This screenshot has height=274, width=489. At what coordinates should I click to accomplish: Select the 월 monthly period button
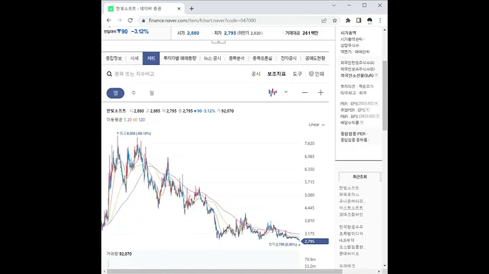[151, 93]
